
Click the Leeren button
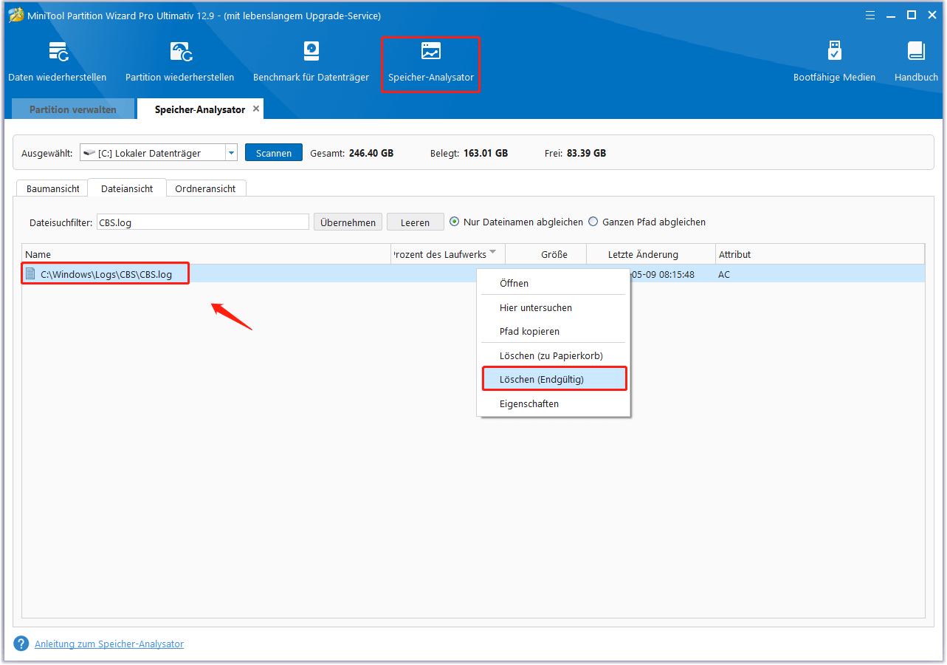pos(415,222)
